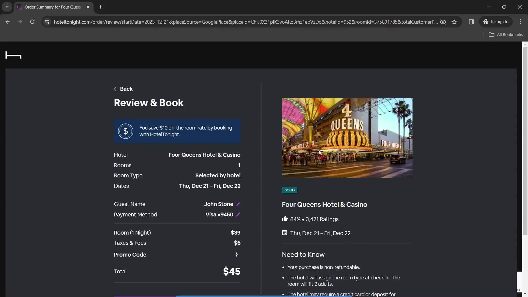Click the Room (1 Night) label
The width and height of the screenshot is (528, 297).
click(132, 233)
